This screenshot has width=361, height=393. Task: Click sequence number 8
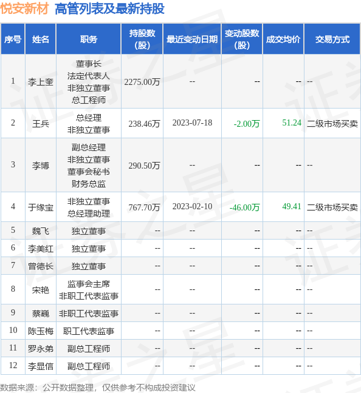pos(13,289)
